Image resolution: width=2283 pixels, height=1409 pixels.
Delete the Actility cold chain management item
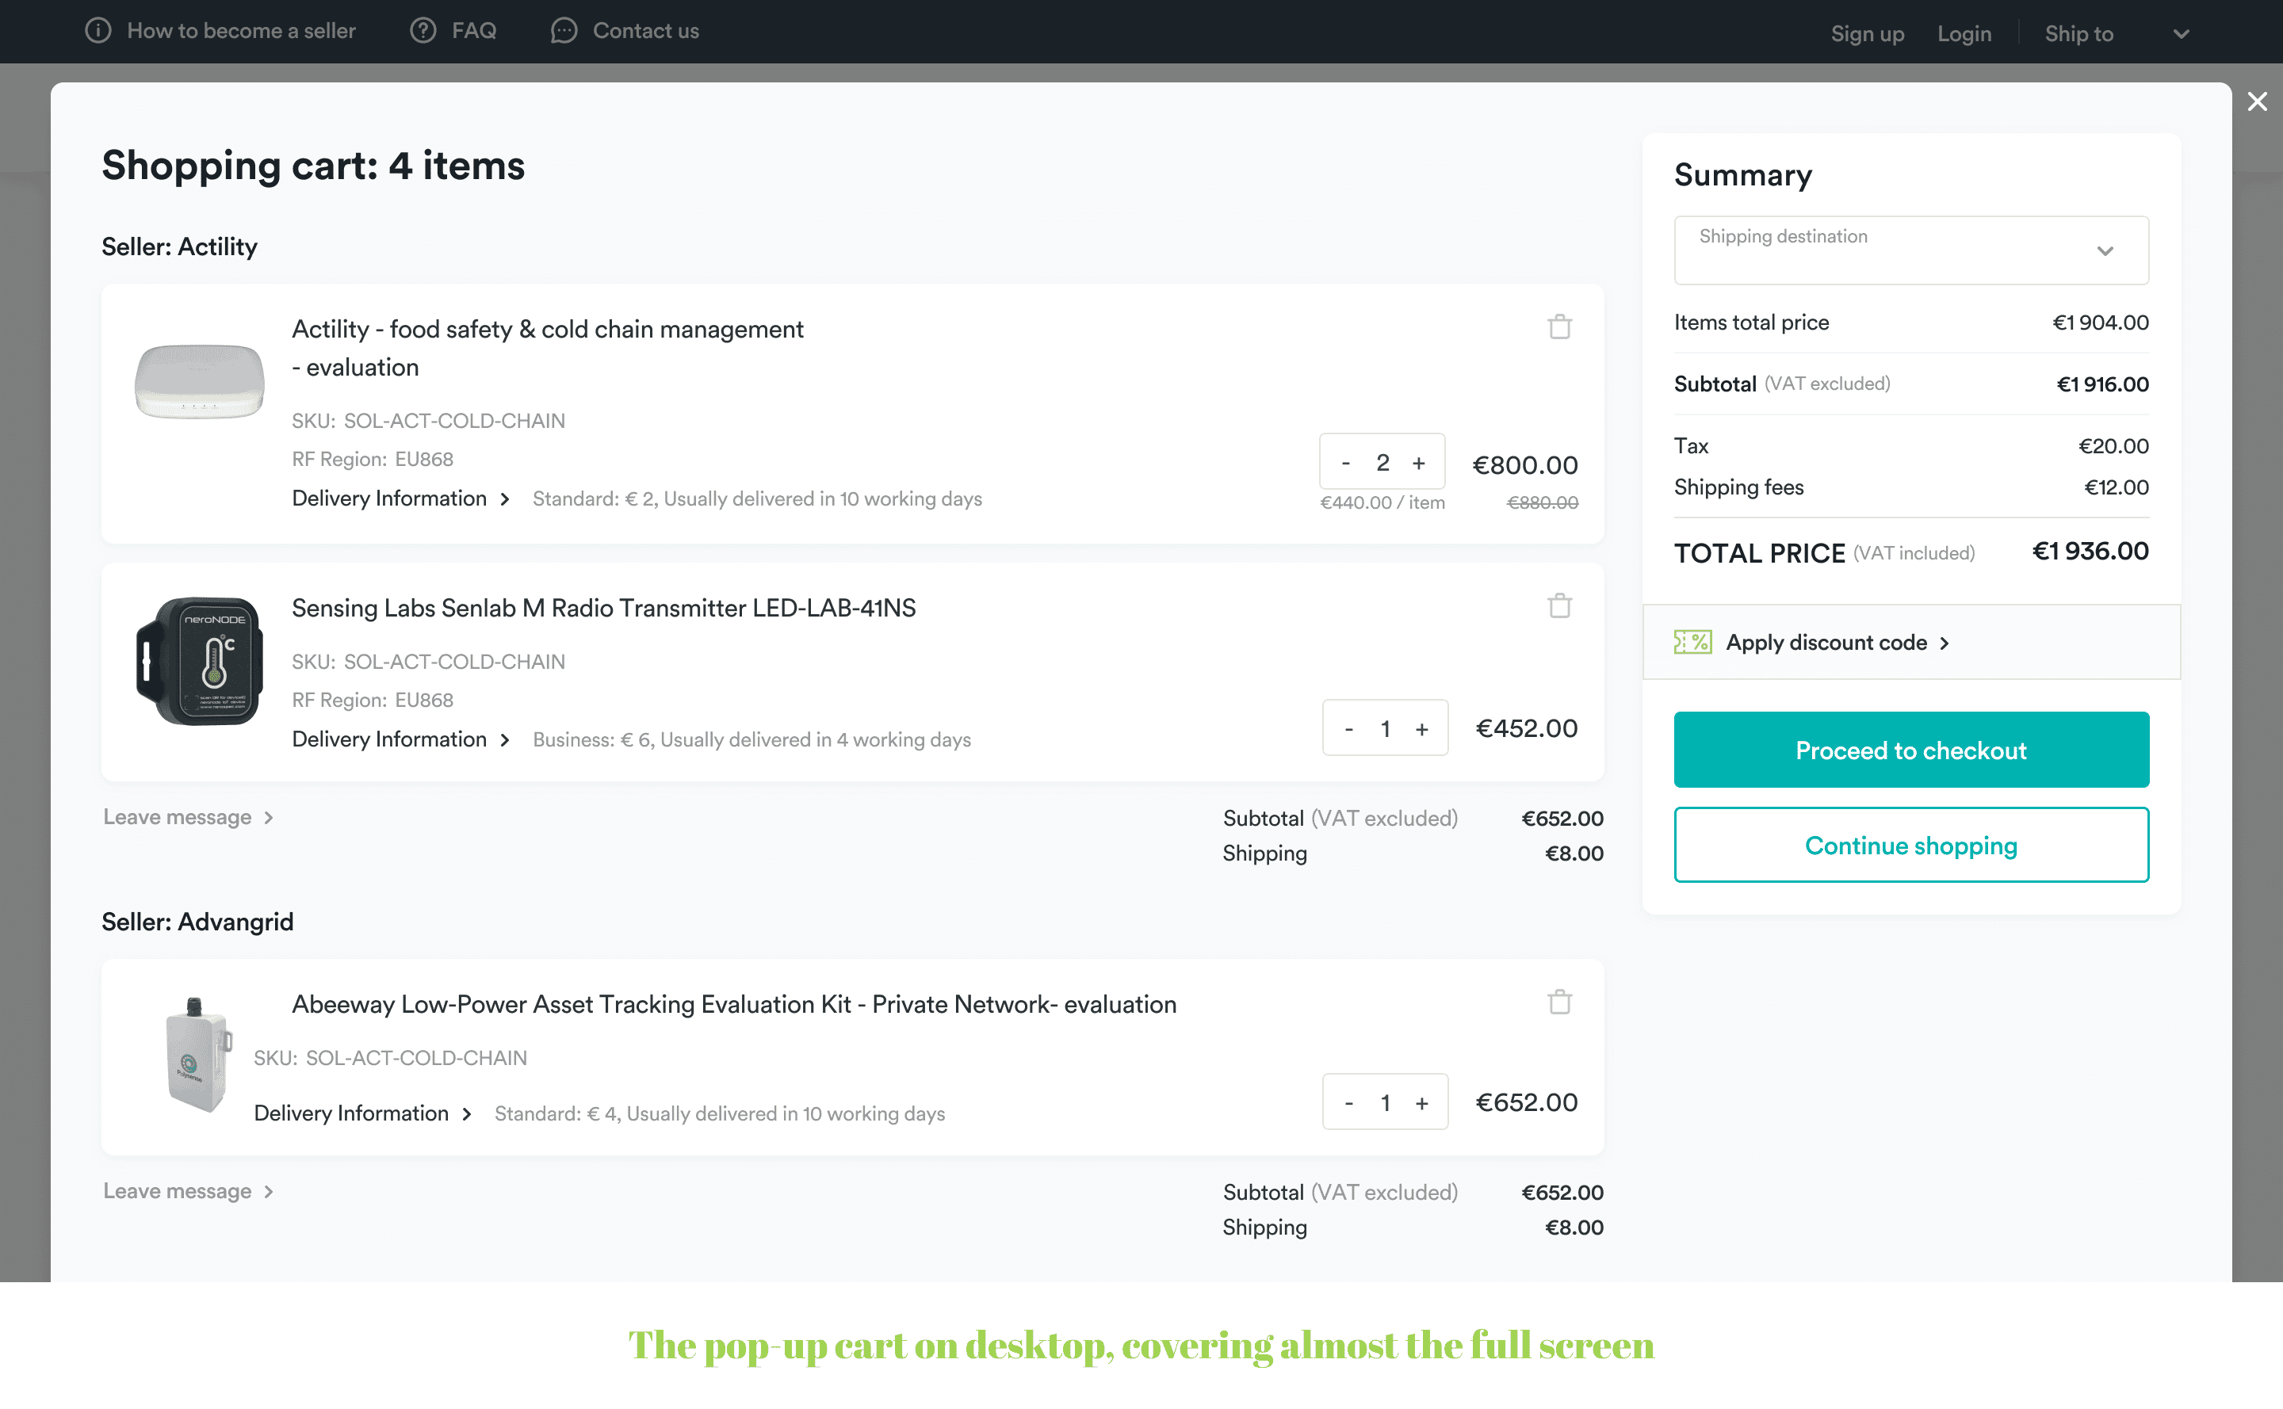1559,327
